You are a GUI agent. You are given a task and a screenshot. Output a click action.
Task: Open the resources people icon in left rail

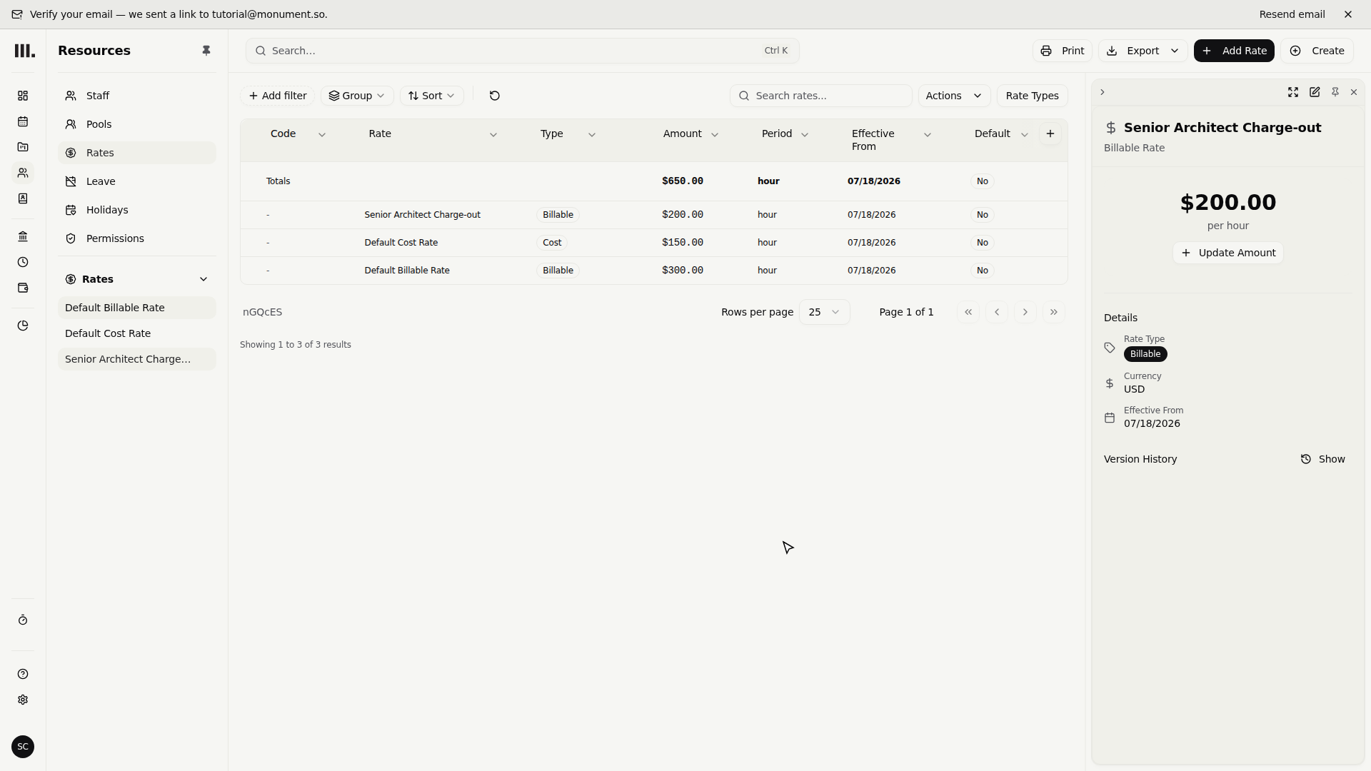pos(23,173)
